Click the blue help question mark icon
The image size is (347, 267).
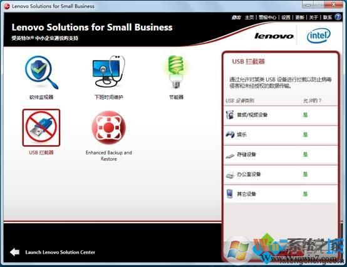pos(338,17)
